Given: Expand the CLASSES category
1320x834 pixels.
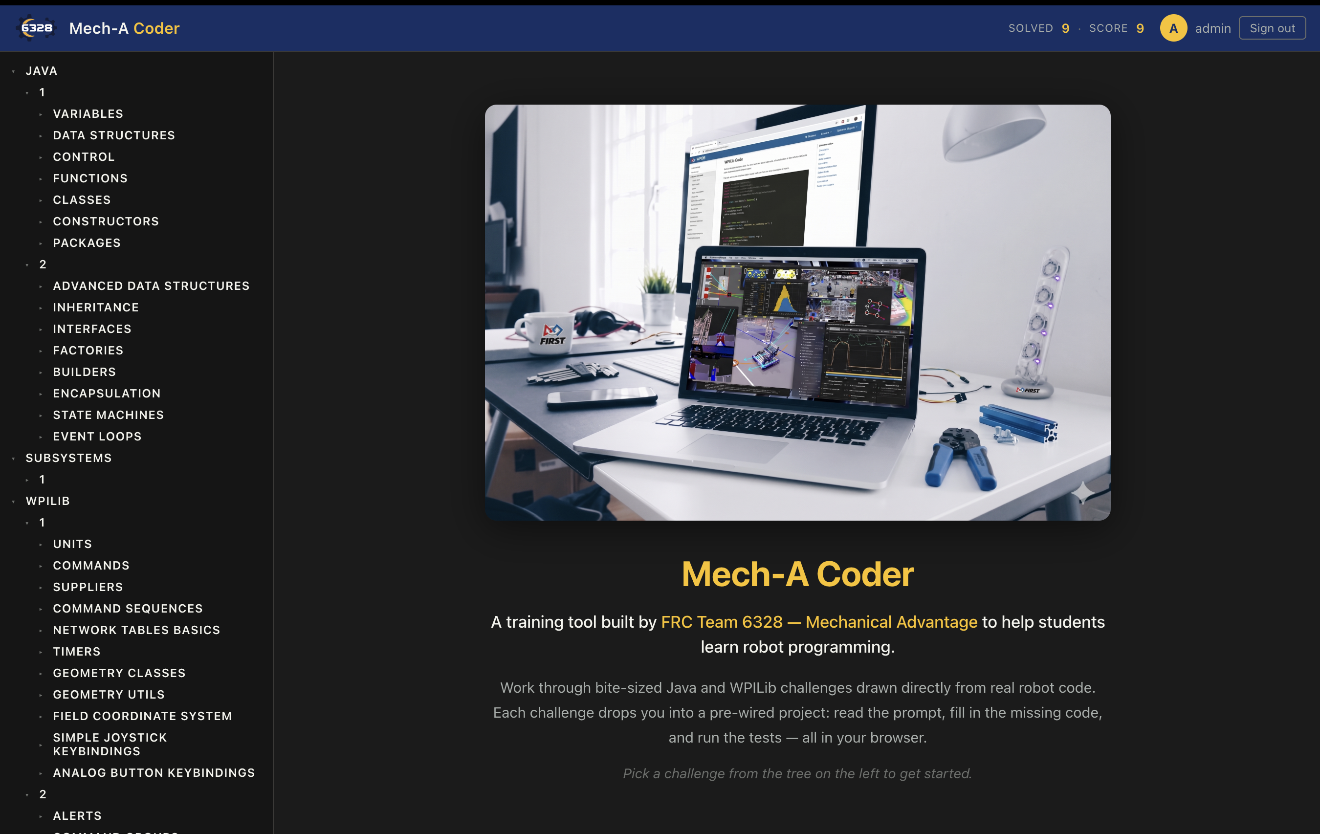Looking at the screenshot, I should (x=82, y=199).
